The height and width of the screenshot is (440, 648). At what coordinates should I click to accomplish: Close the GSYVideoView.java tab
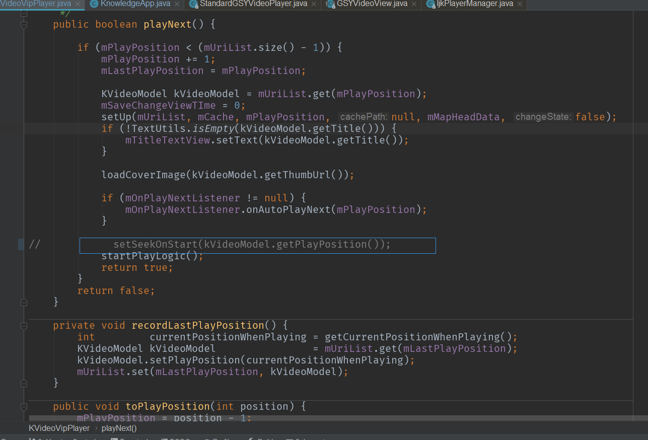tap(413, 5)
